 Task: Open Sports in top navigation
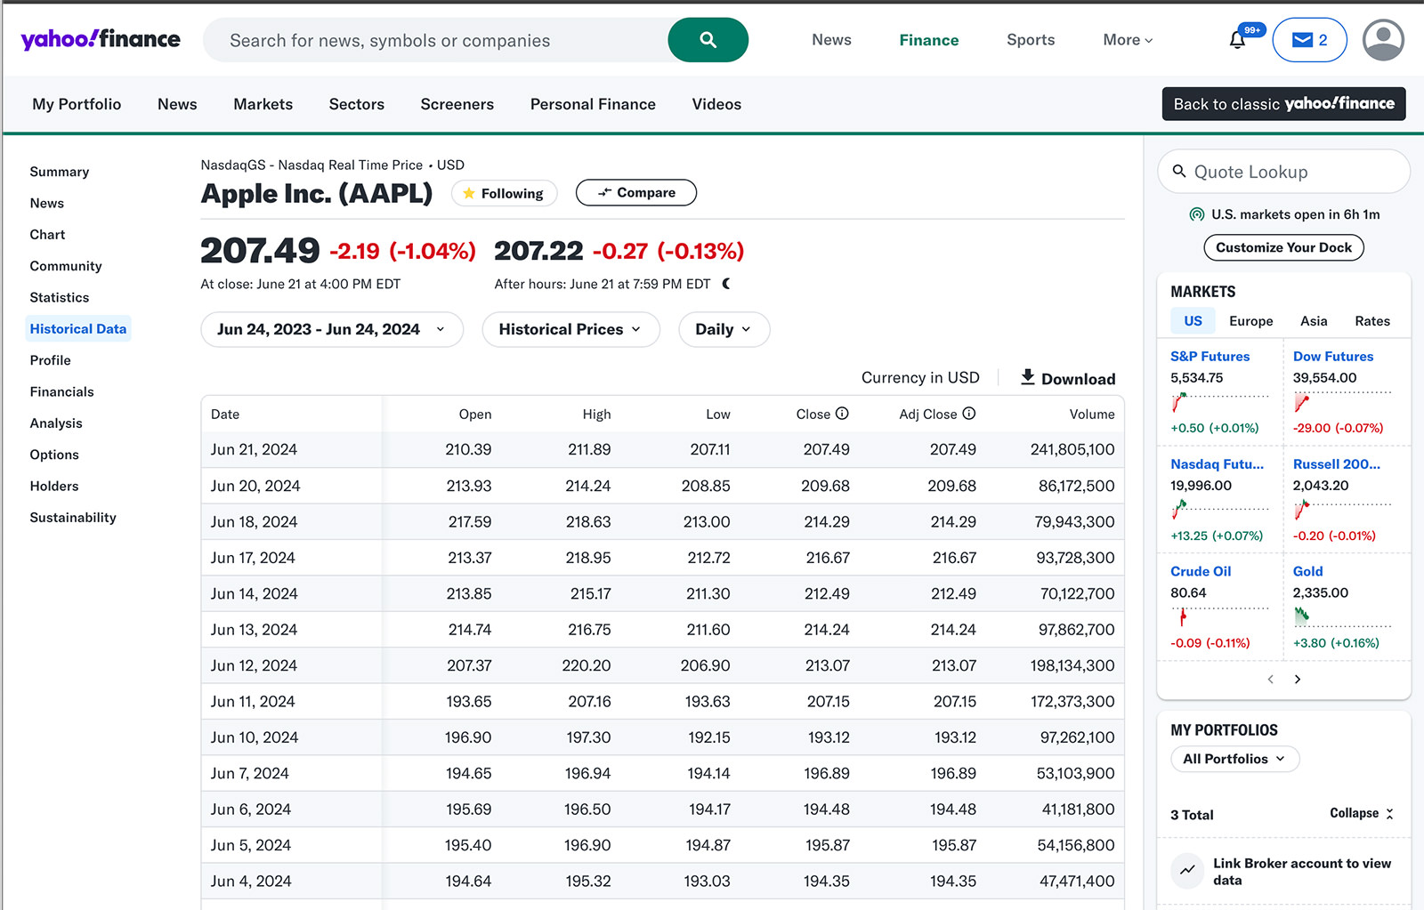click(1031, 40)
